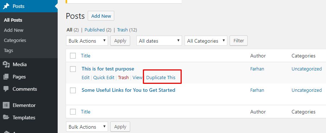
Task: Open Tags in the Posts submenu
Action: pos(8,51)
